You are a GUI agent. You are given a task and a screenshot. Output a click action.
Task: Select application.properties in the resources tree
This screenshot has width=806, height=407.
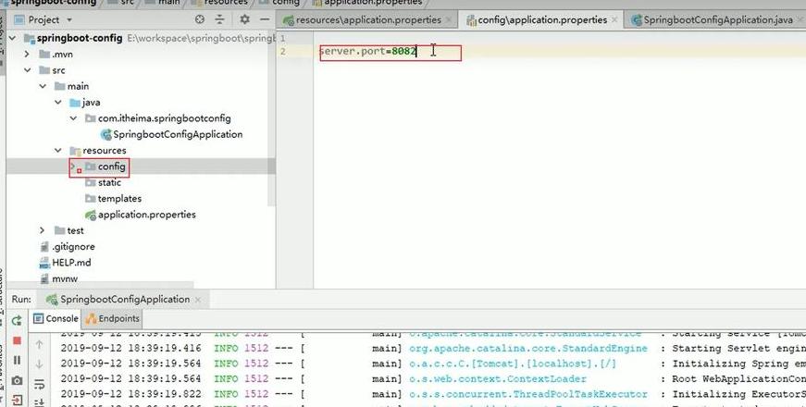(146, 215)
